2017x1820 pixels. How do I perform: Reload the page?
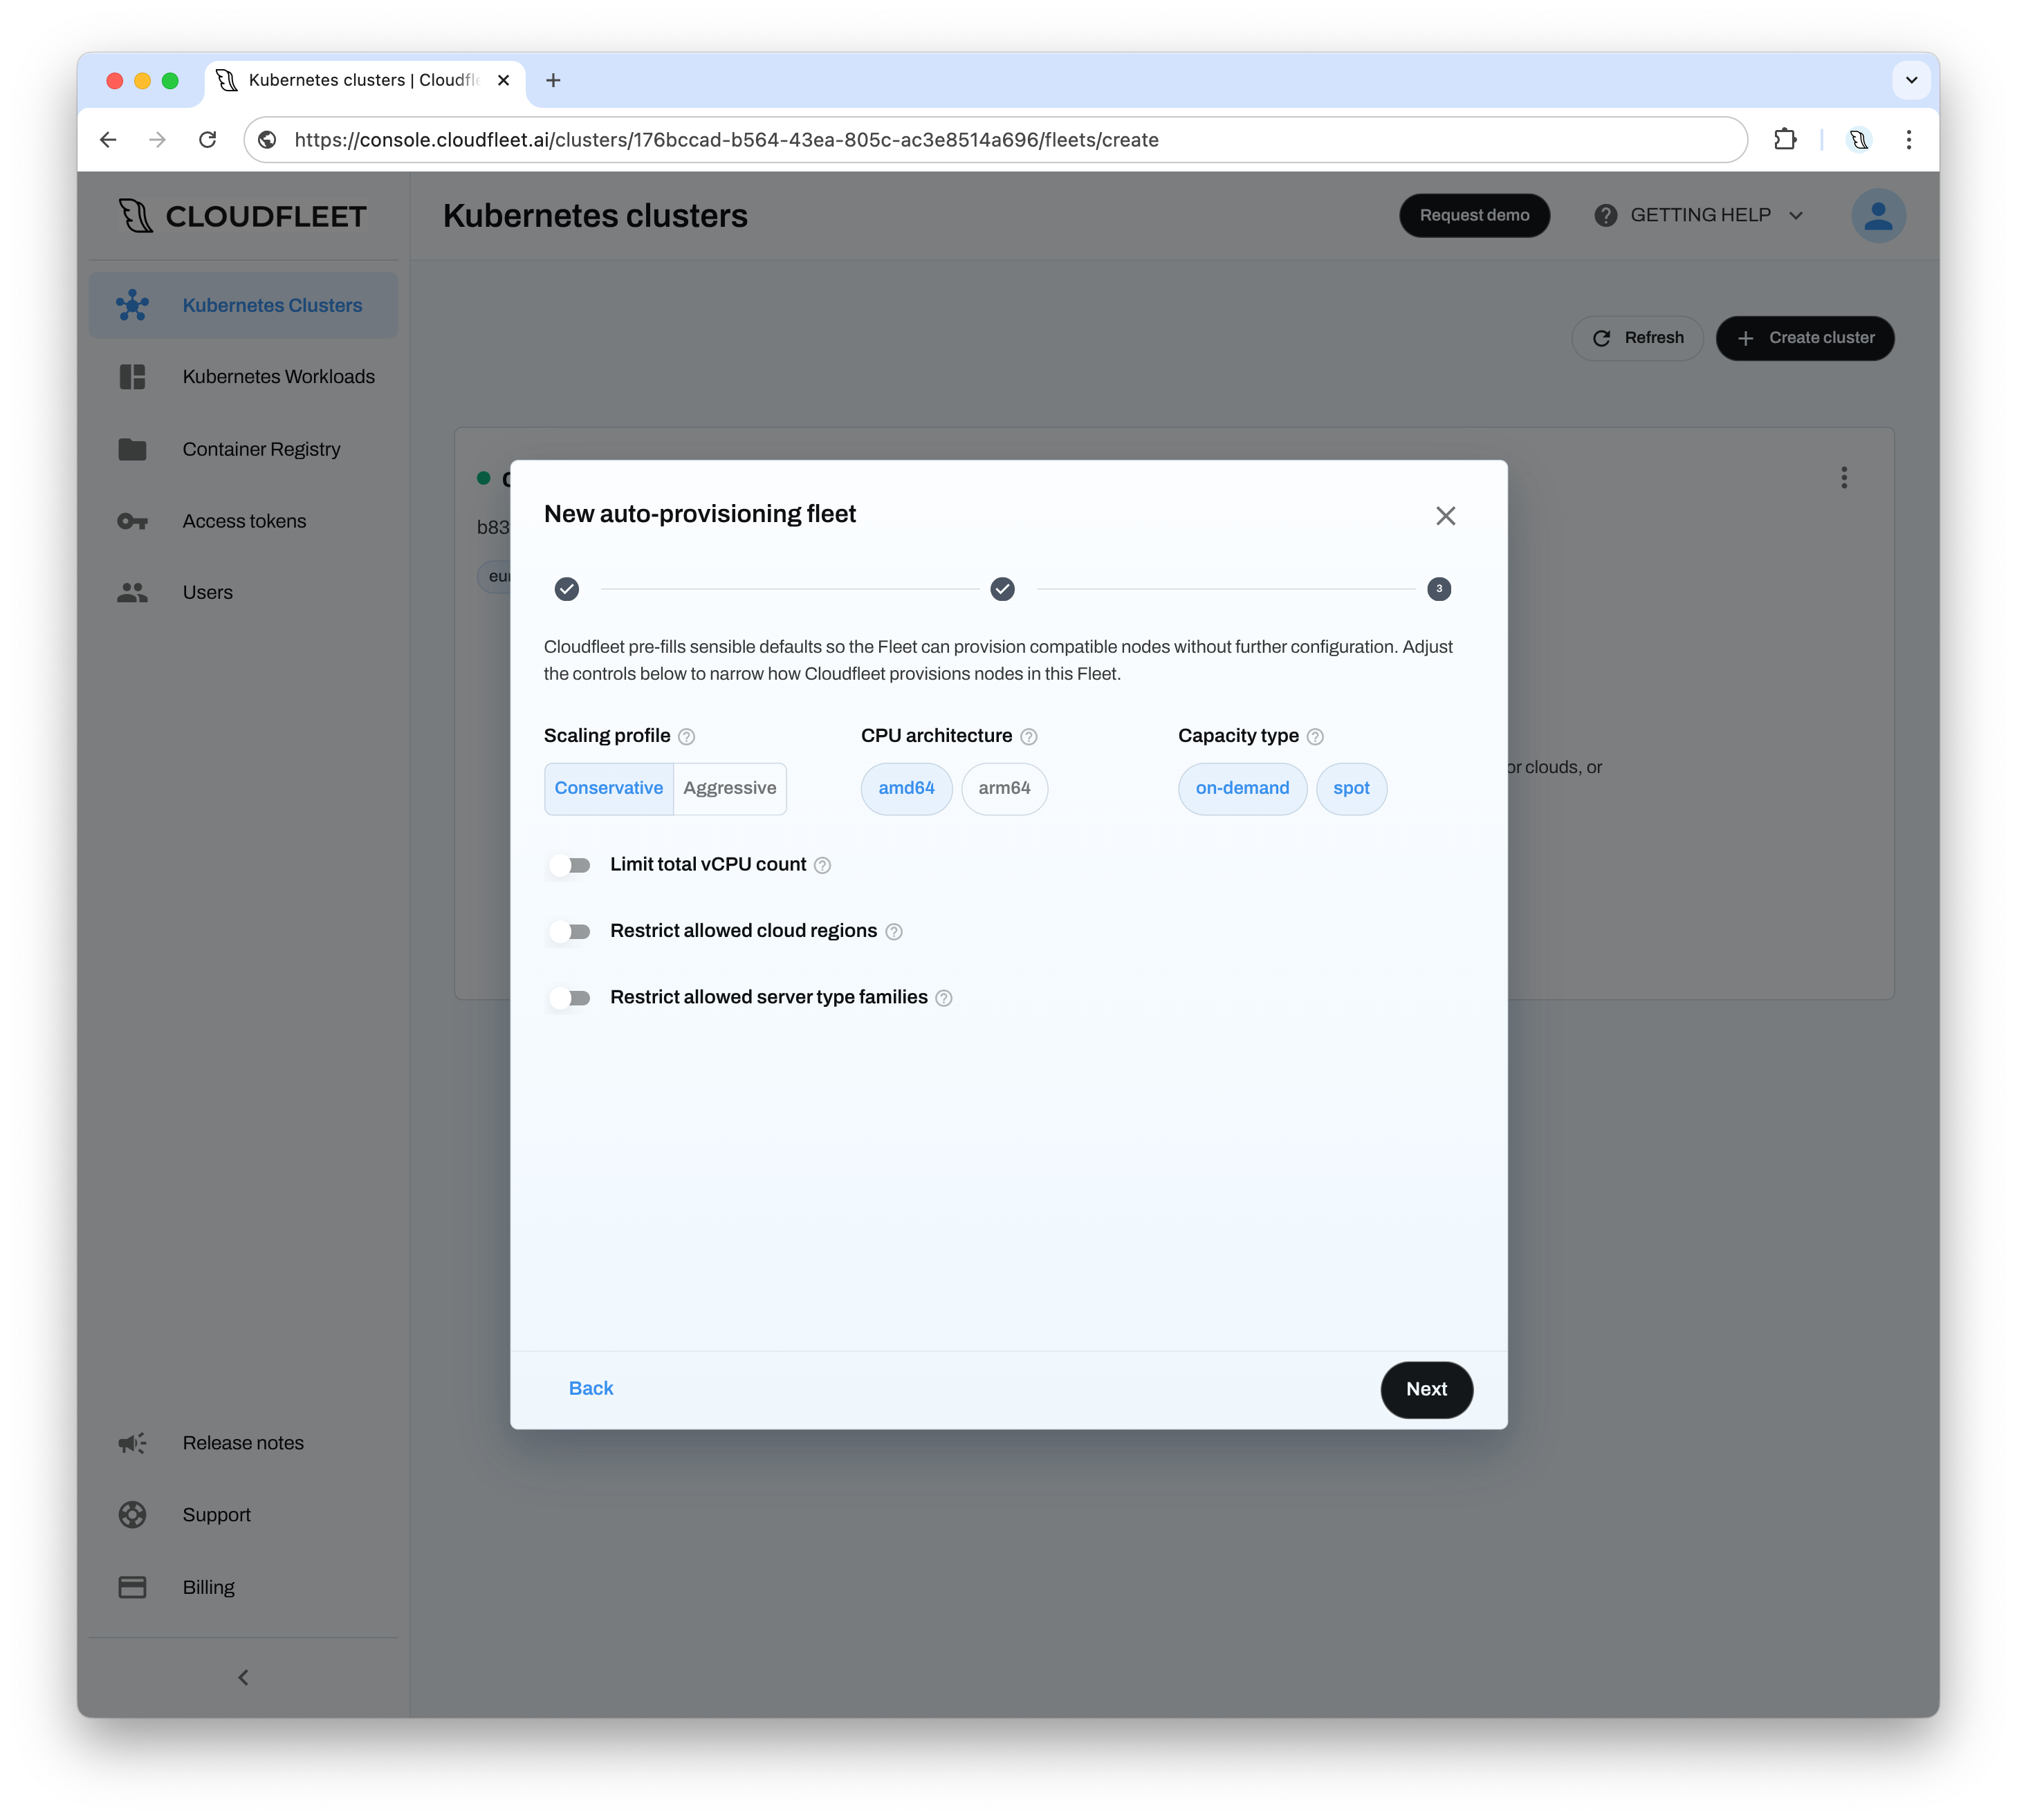coord(207,140)
